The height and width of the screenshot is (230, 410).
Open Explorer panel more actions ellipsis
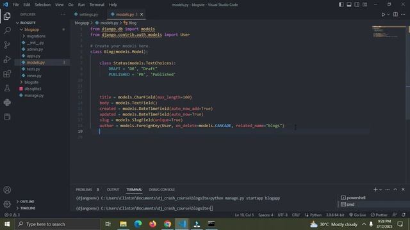(63, 14)
